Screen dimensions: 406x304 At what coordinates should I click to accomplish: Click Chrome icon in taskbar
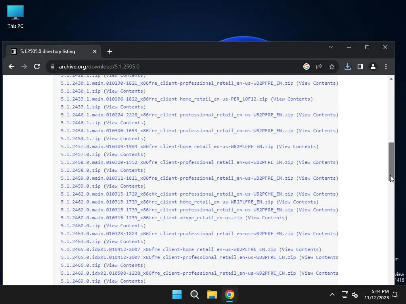pos(230,294)
